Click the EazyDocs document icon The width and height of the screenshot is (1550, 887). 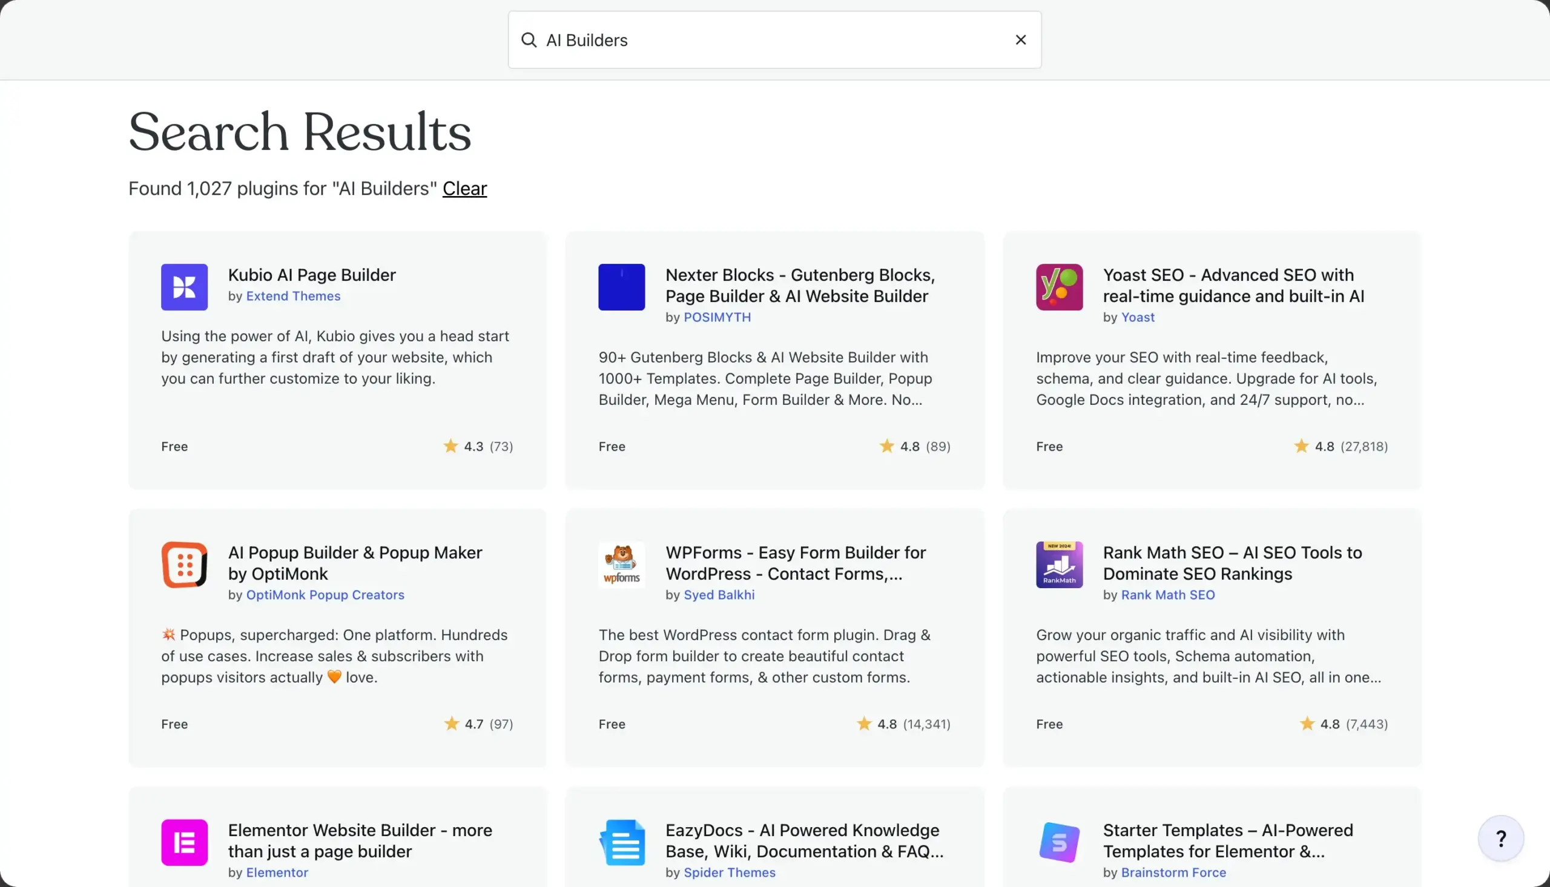621,842
